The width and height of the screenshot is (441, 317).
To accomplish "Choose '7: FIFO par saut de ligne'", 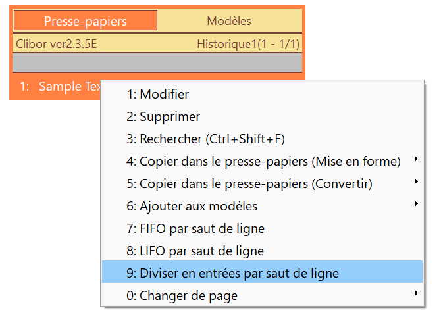I will click(x=262, y=228).
